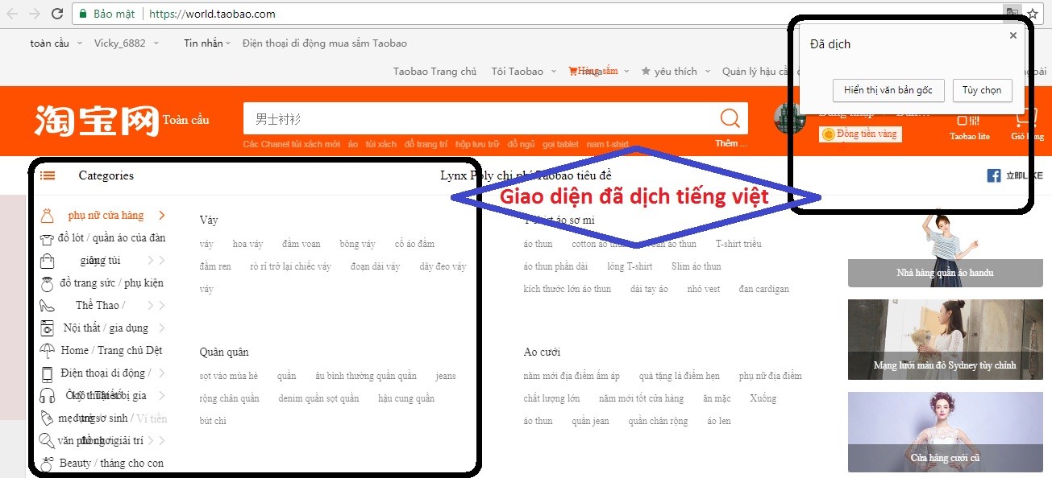Click the Categories list icon
Viewport: 1052px width, 478px height.
coord(48,175)
